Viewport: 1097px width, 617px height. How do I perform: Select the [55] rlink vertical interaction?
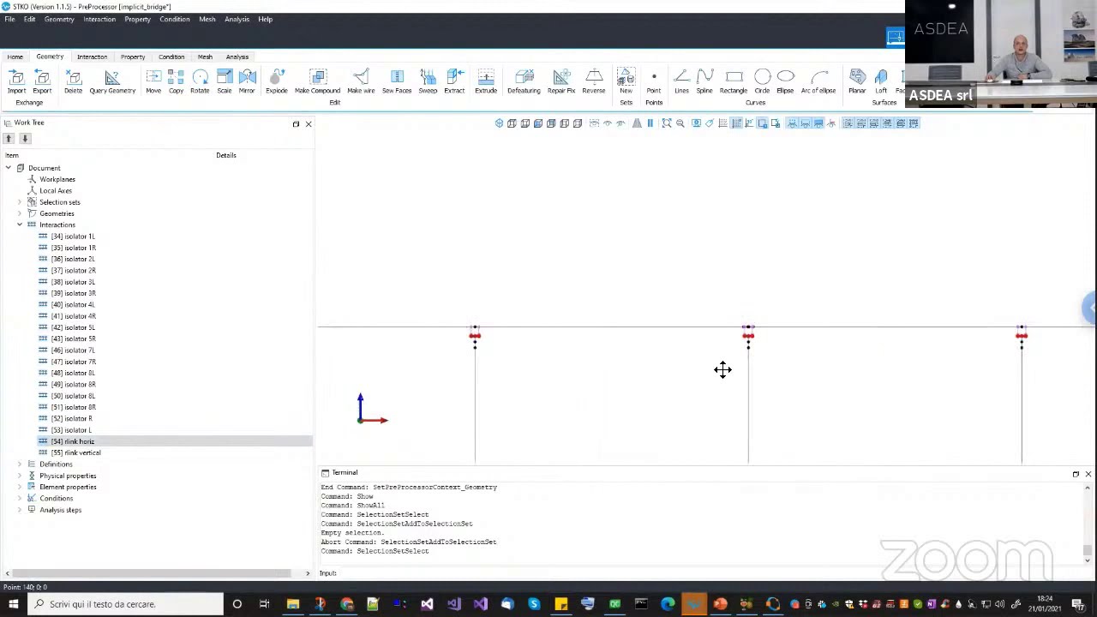[75, 452]
